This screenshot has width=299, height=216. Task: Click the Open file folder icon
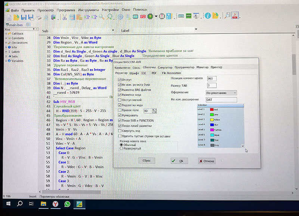[16, 17]
